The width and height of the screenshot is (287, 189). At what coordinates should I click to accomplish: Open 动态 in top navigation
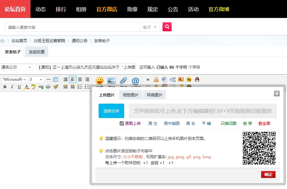[x=41, y=9]
